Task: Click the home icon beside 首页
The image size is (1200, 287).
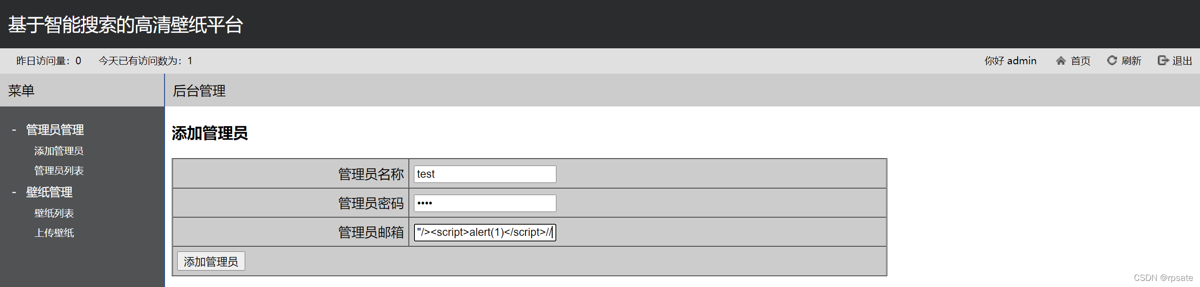Action: pos(1061,60)
